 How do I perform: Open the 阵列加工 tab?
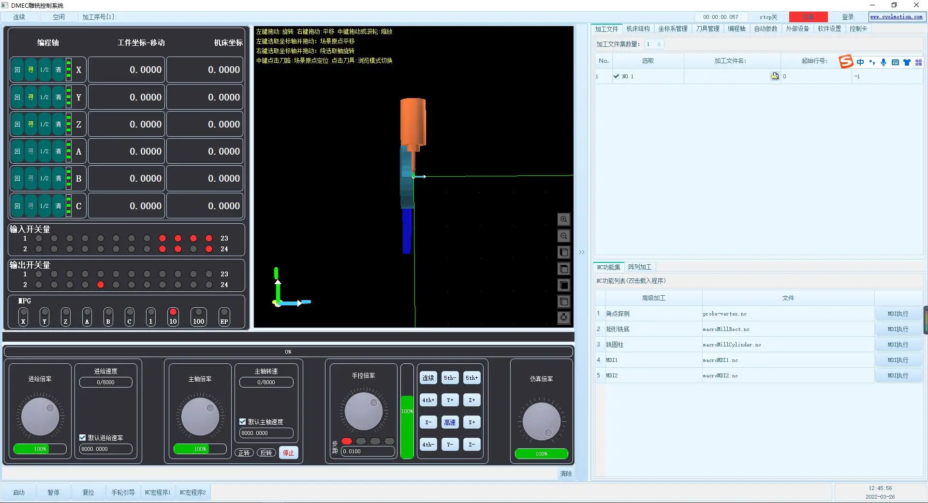[x=639, y=267]
